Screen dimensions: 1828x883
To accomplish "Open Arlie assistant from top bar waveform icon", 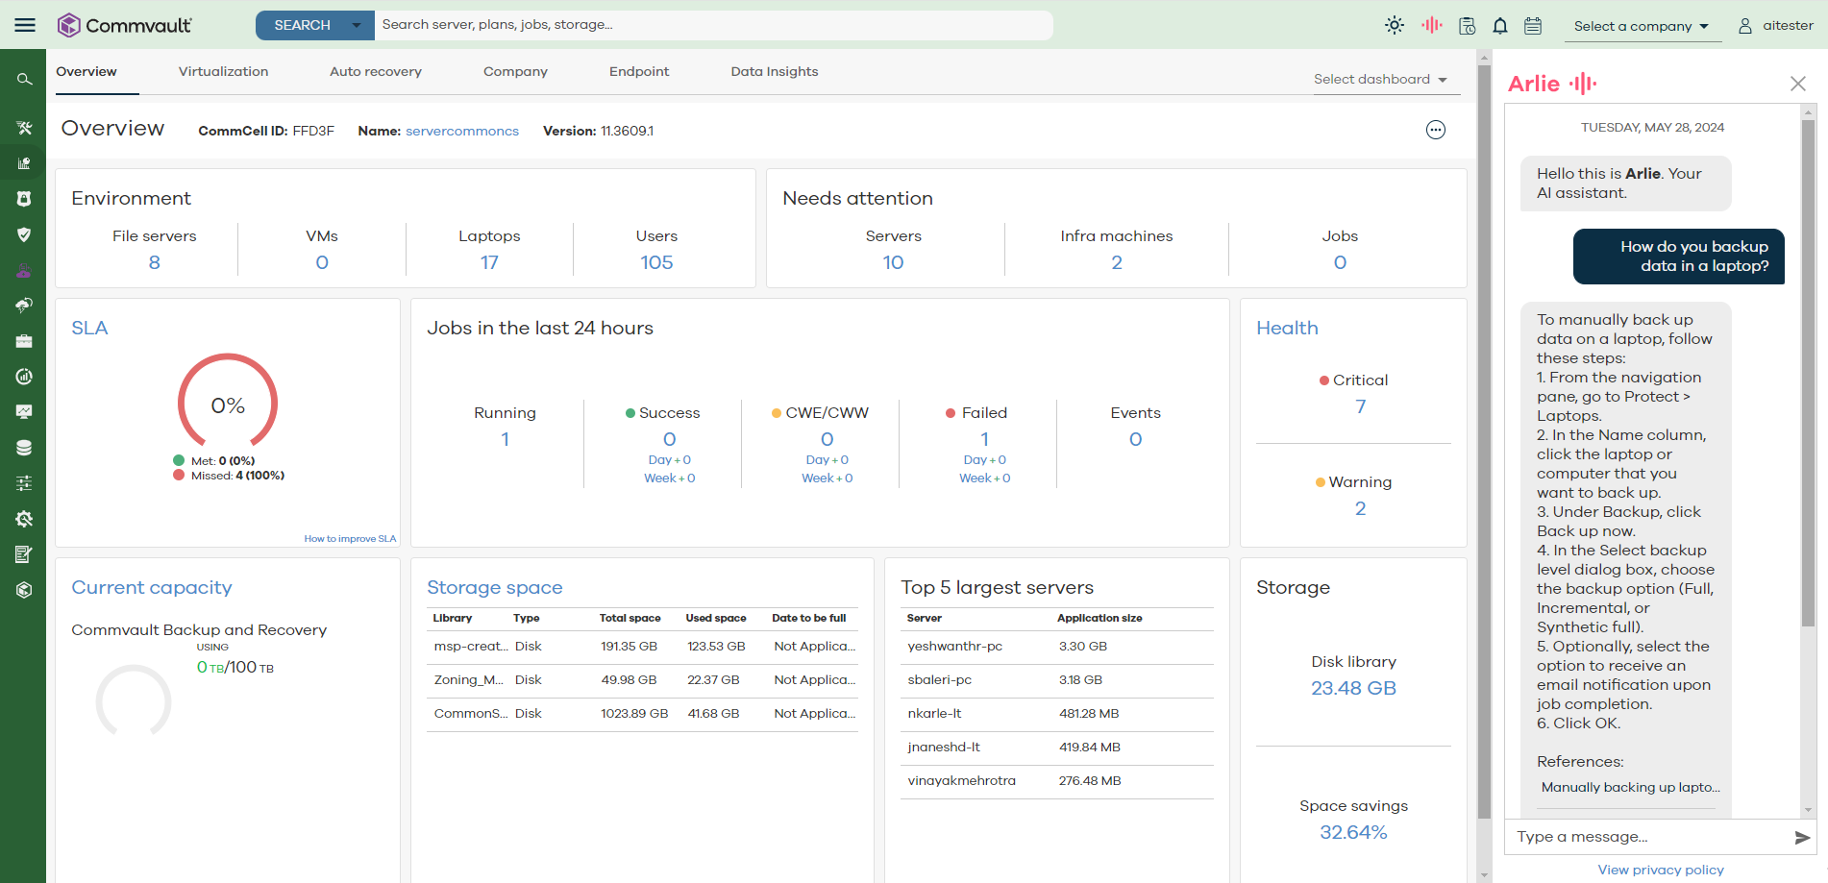I will pyautogui.click(x=1431, y=26).
